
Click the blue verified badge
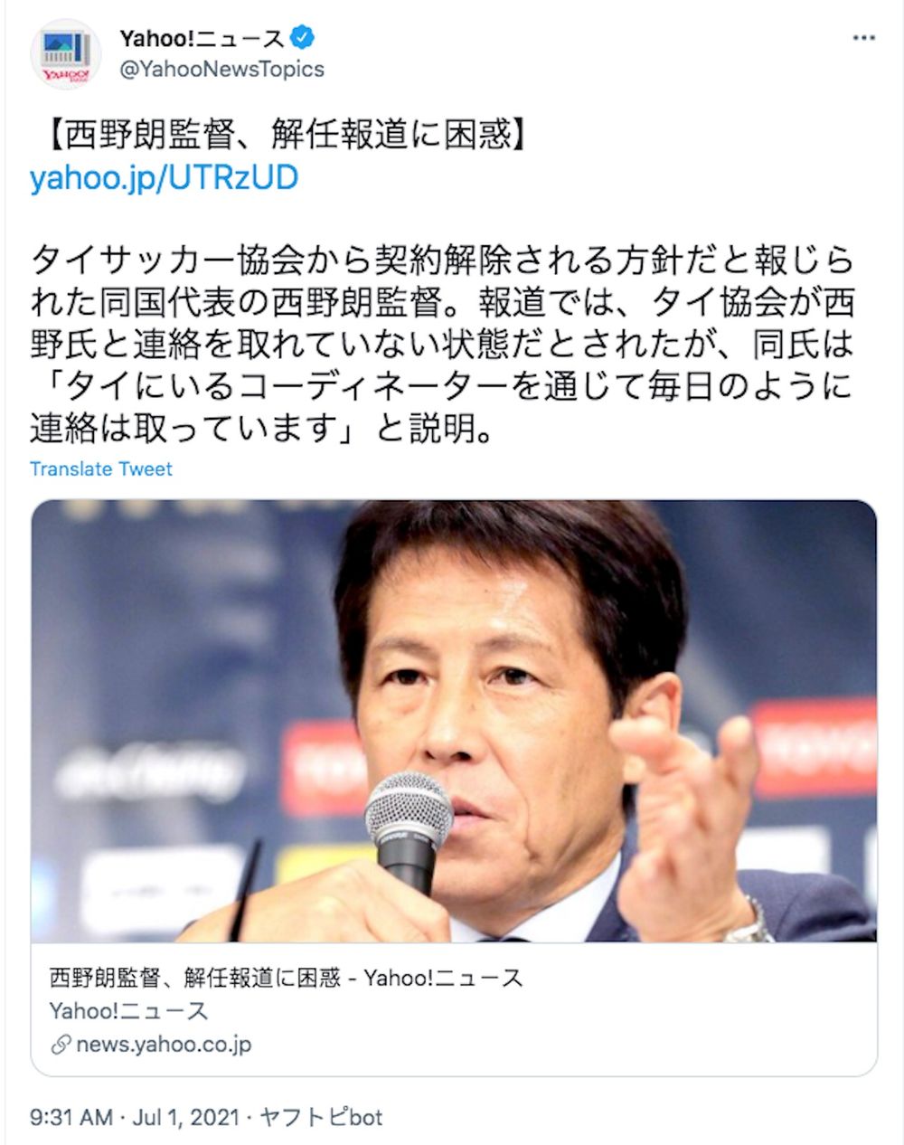point(303,38)
